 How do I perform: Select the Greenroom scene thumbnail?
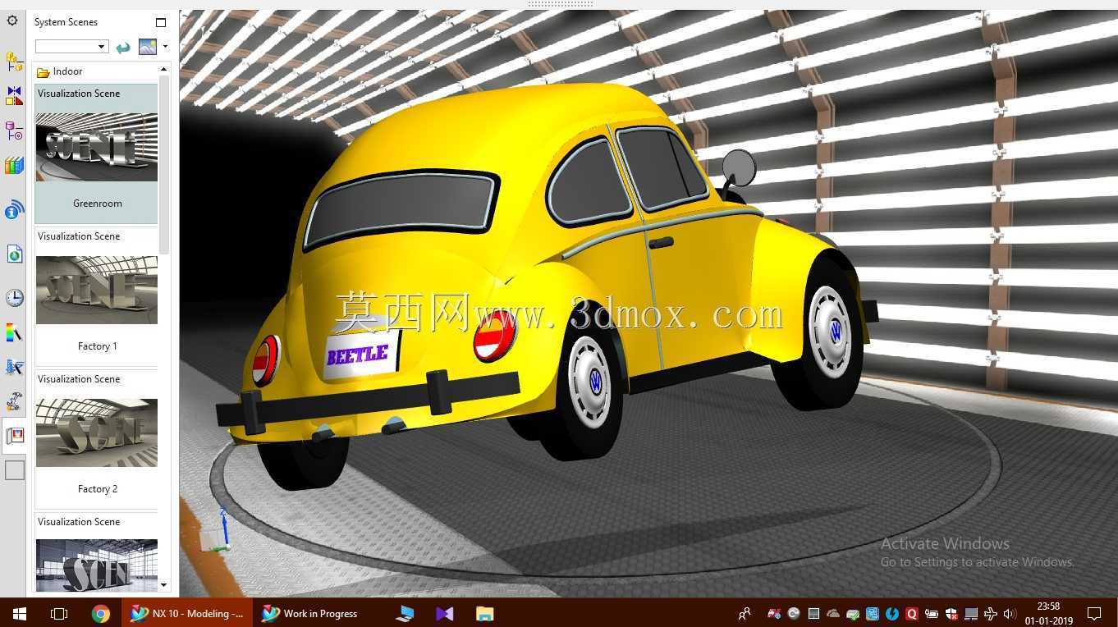(97, 147)
